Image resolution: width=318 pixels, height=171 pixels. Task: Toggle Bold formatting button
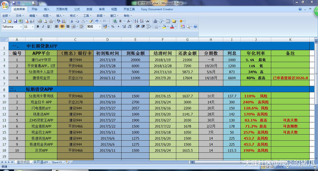pos(38,27)
